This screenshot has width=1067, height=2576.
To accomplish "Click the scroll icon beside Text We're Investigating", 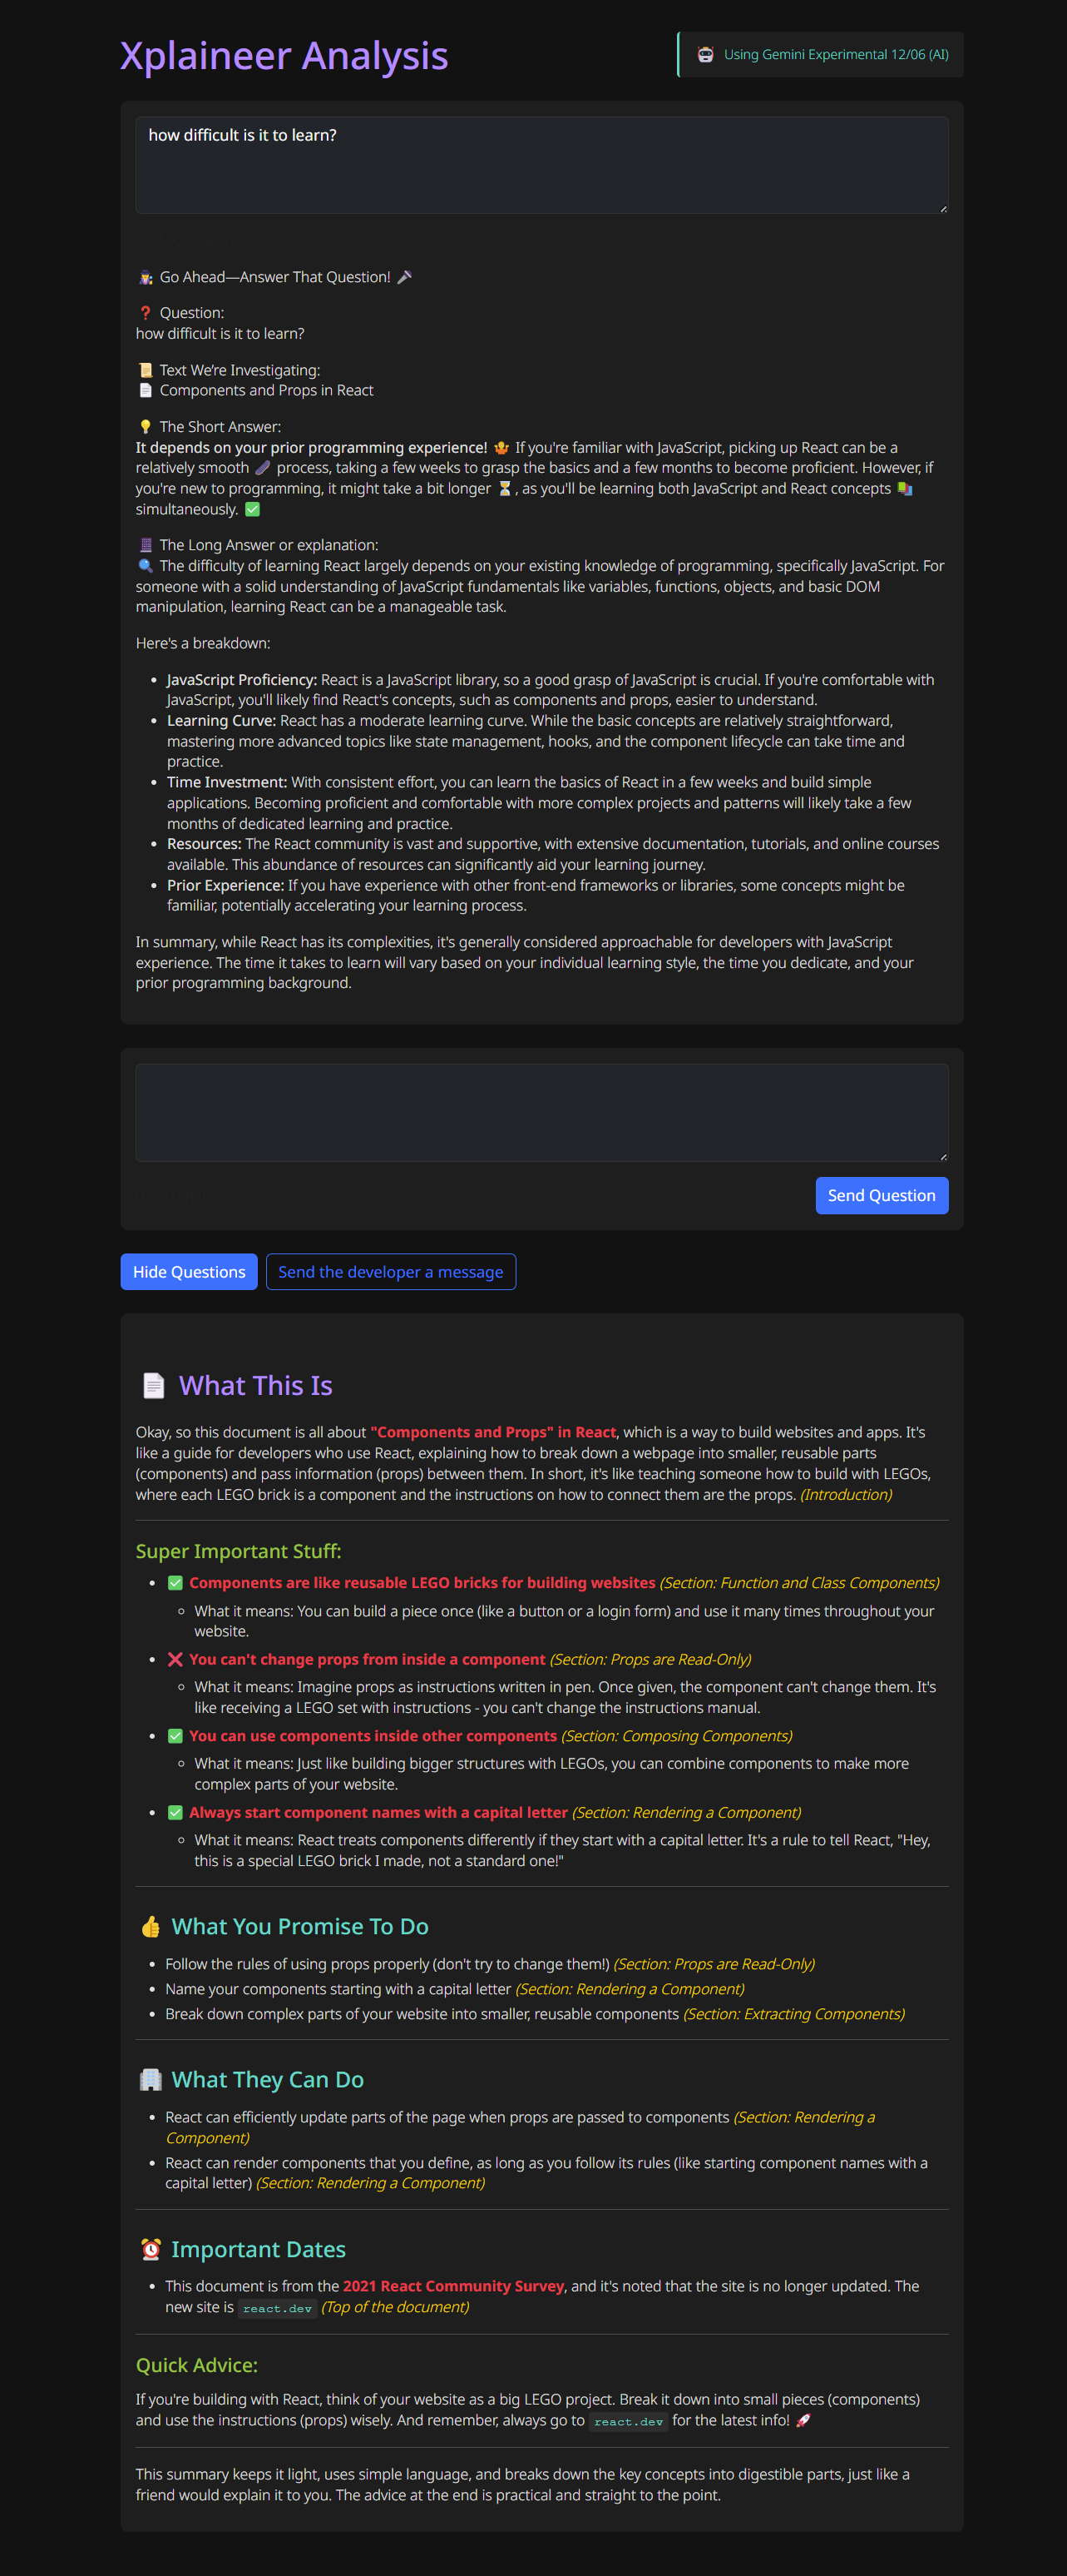I will tap(145, 370).
